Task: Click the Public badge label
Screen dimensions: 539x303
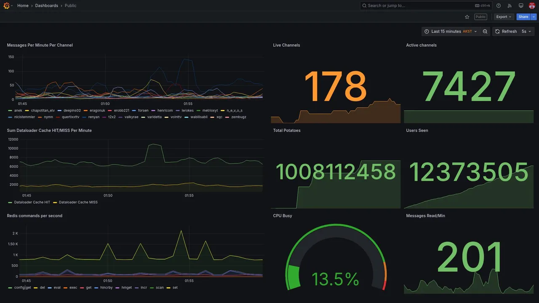Action: pyautogui.click(x=480, y=17)
